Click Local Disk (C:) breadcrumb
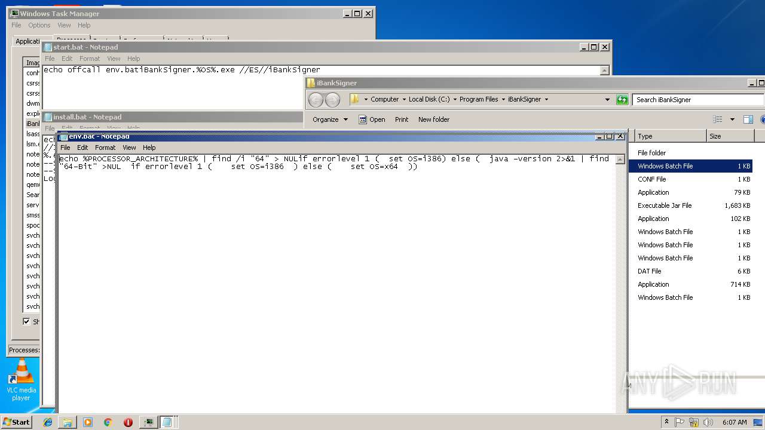 (429, 99)
